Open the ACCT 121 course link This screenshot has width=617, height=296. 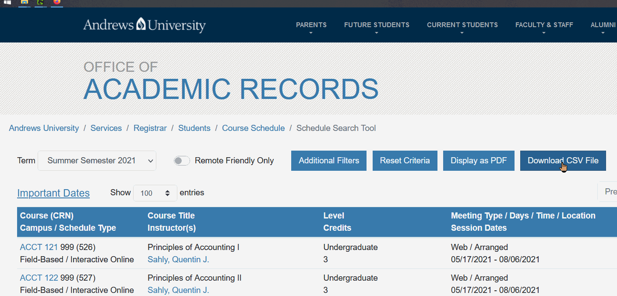point(39,247)
